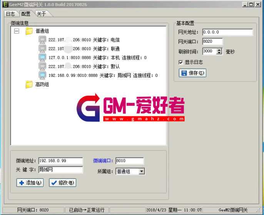Image resolution: width=264 pixels, height=215 pixels.
Task: Click the 修改(M) button
Action: pos(63,183)
